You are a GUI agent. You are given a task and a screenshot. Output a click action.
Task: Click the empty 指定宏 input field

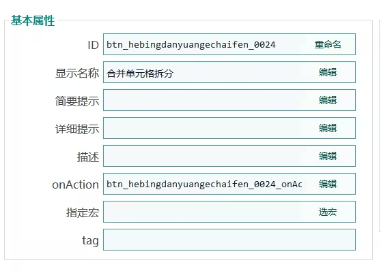pos(204,212)
